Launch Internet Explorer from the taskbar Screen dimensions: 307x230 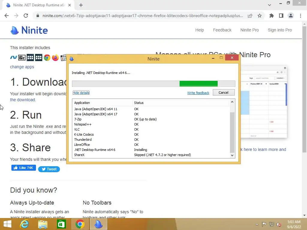coord(24,224)
